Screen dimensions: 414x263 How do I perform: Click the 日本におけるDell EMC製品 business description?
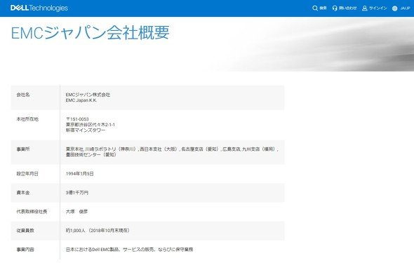click(x=129, y=250)
